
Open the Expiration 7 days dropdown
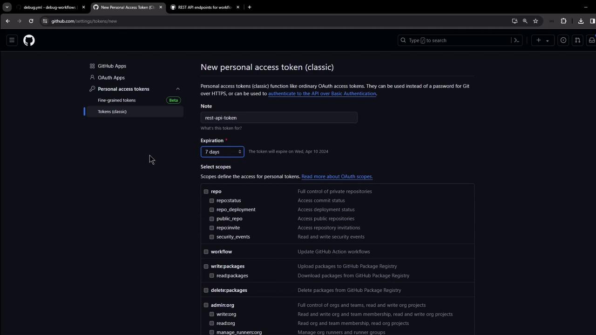[x=222, y=152]
